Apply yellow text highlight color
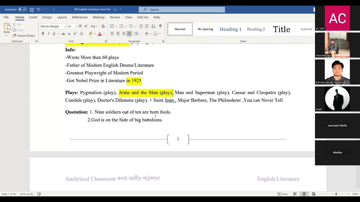This screenshot has width=360, height=202. 91,34
